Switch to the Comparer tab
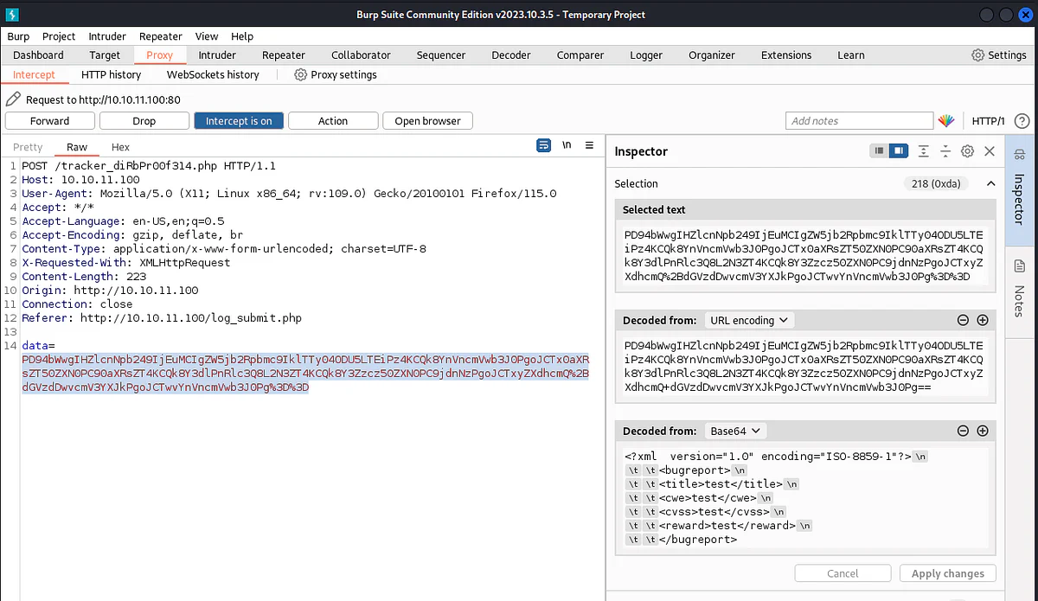This screenshot has height=601, width=1038. tap(580, 54)
